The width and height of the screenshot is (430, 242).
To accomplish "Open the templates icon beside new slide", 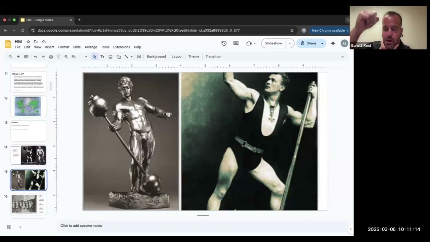I will 26,57.
